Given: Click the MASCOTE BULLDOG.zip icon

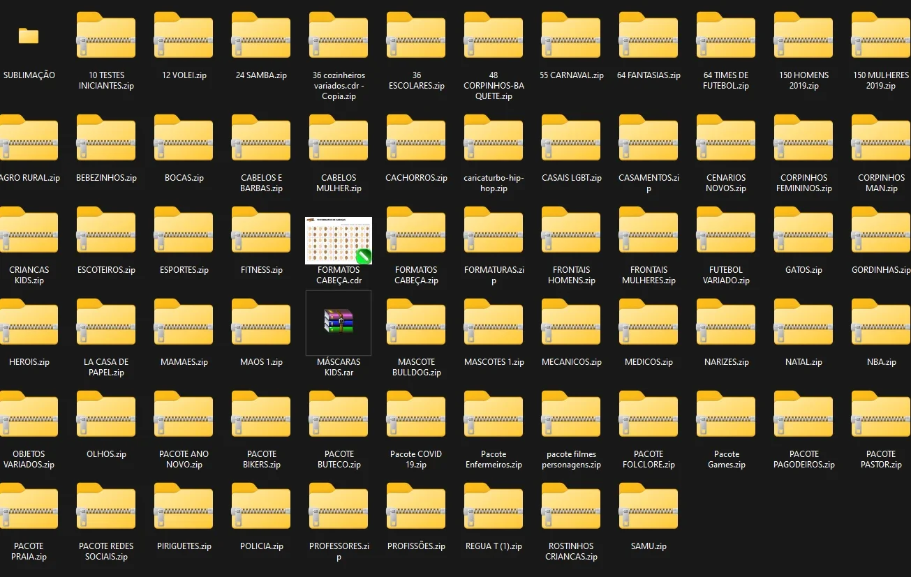Looking at the screenshot, I should pos(416,322).
